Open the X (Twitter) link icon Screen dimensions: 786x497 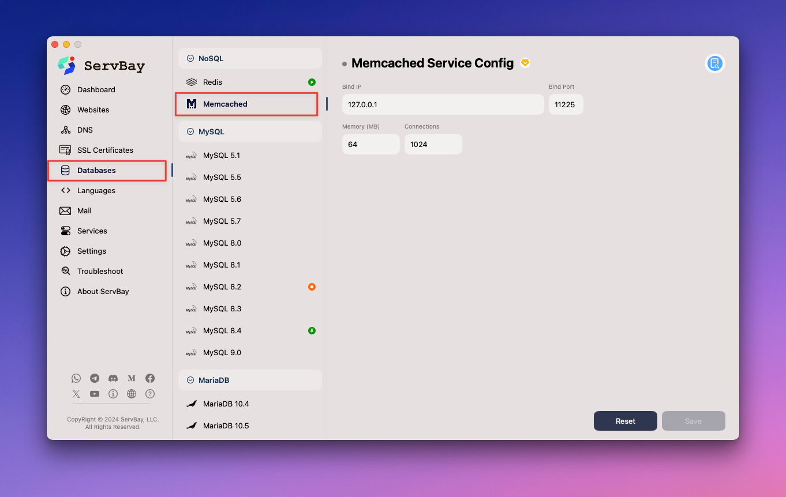76,394
